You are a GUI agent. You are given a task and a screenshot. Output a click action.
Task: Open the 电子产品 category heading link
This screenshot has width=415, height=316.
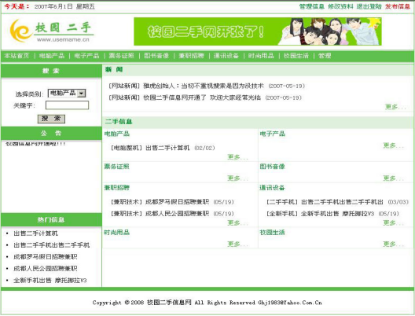point(272,134)
